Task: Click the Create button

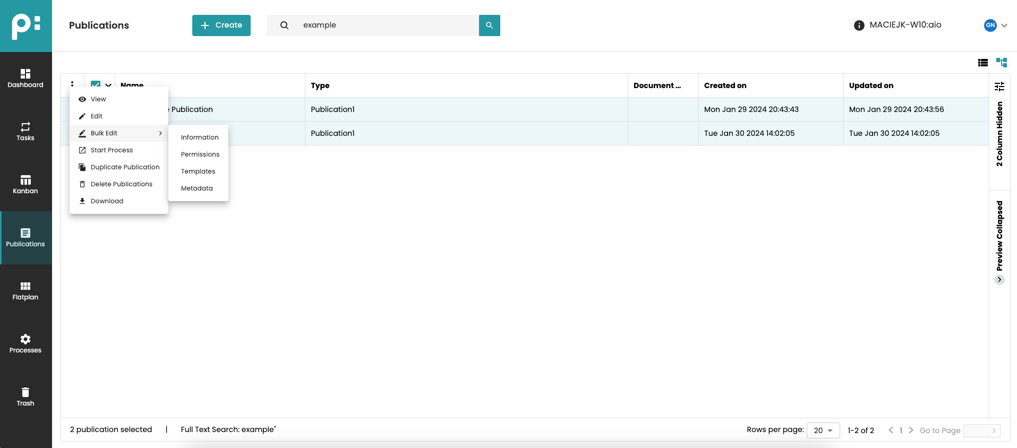Action: pos(221,25)
